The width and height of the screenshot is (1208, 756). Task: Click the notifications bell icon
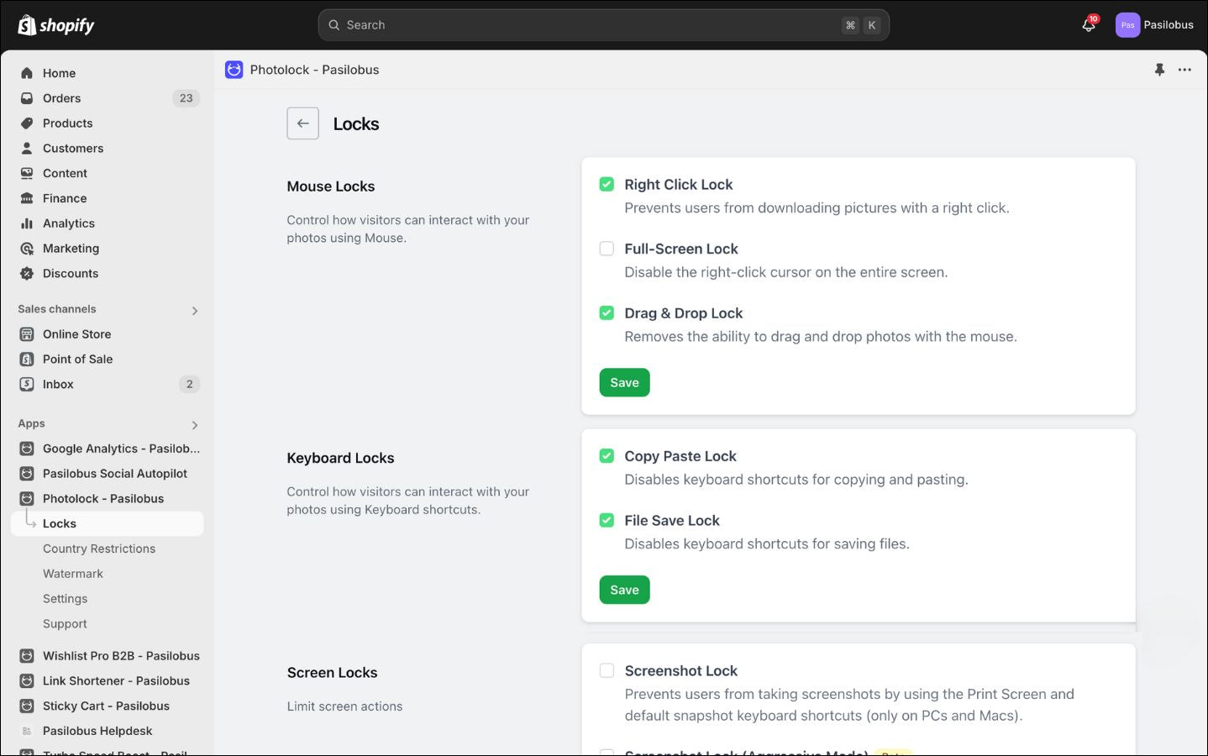pyautogui.click(x=1088, y=25)
